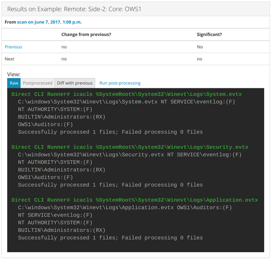Click the icacls Application.evtx command line

(x=135, y=200)
